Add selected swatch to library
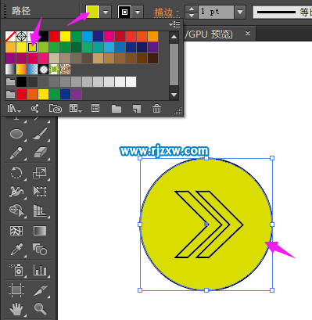Viewport: 312px width, 320px height. pos(55,108)
